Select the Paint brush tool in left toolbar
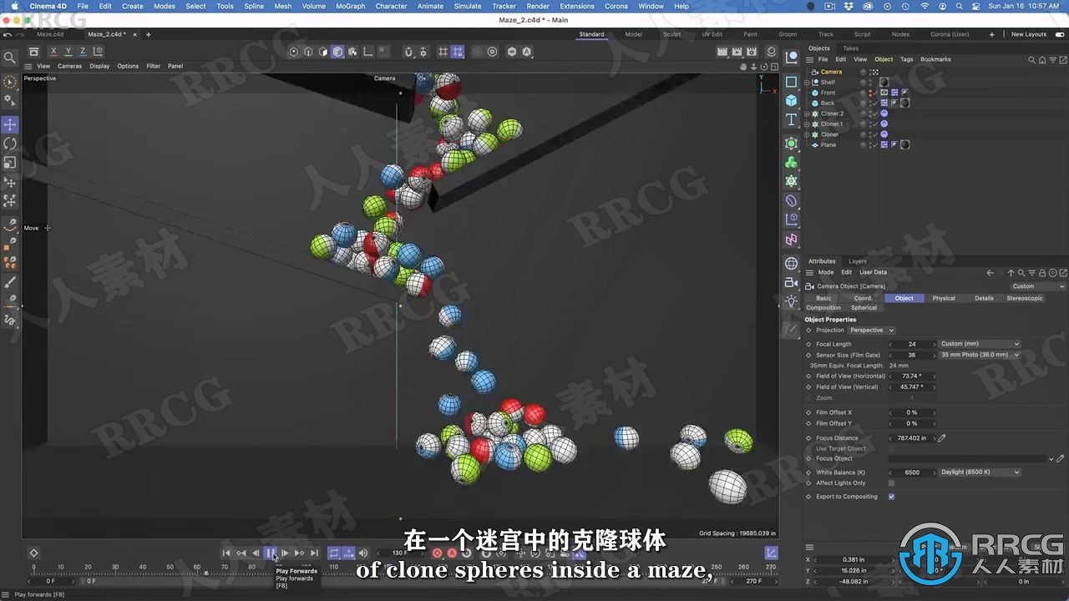The width and height of the screenshot is (1069, 601). click(10, 282)
